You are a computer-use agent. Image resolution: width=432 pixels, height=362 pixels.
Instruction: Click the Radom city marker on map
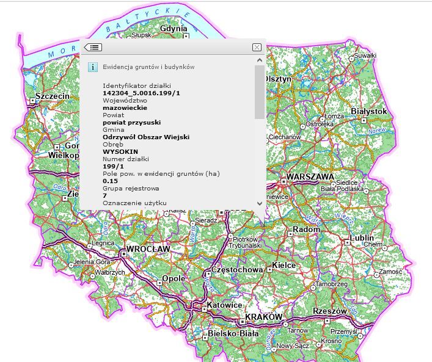click(x=290, y=234)
